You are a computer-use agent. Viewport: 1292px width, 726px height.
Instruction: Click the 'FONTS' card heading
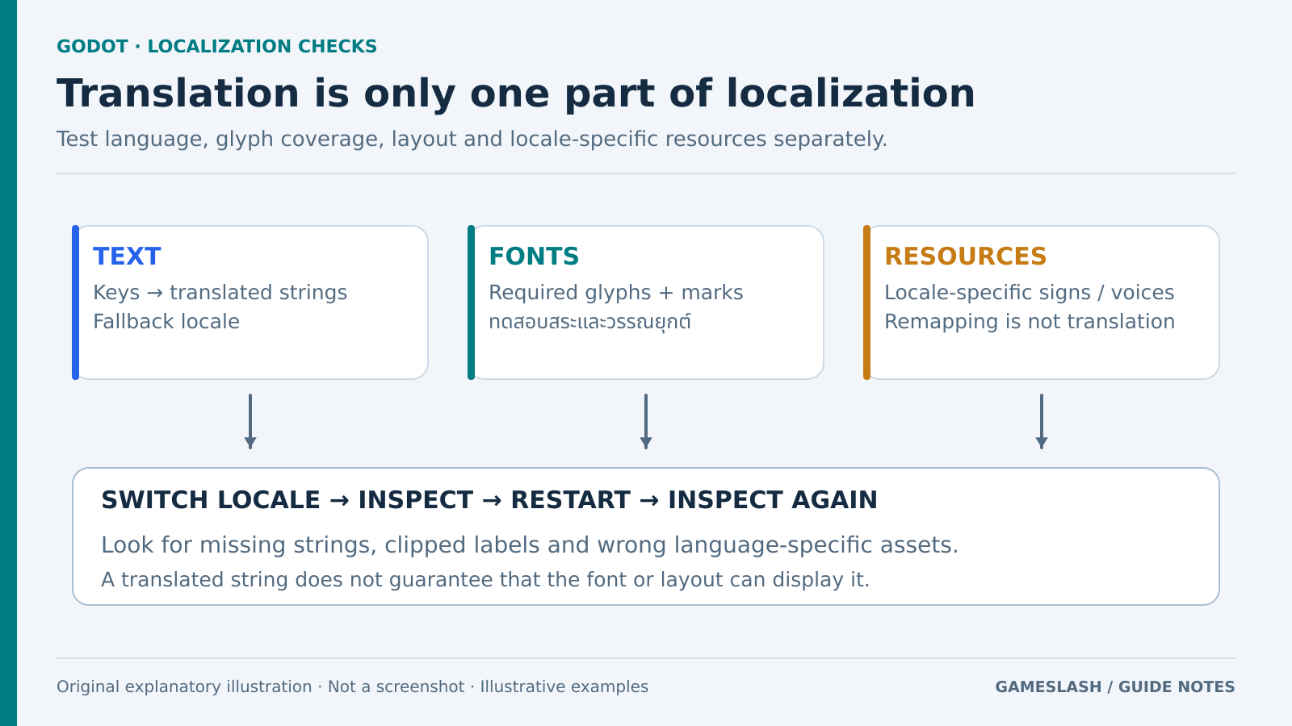point(534,257)
